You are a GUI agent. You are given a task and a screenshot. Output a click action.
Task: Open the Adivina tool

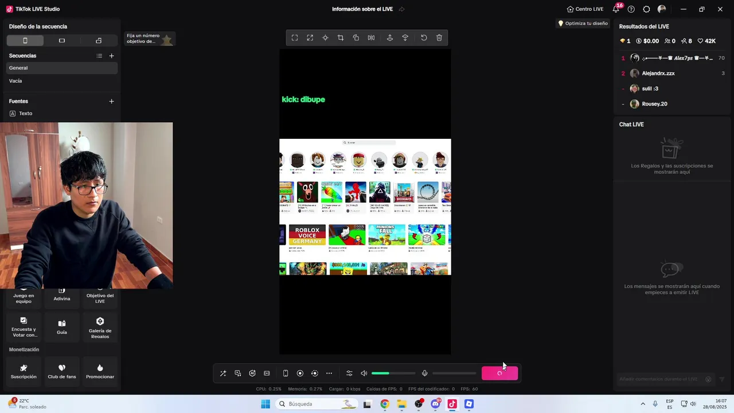(62, 296)
